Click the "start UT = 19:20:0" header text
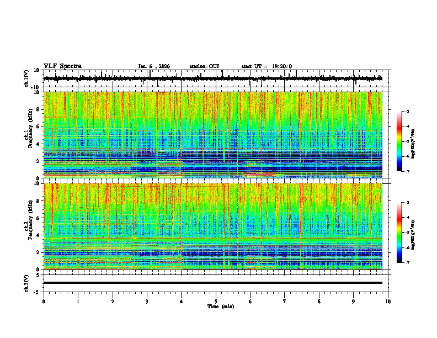Screen dimensions: 437x338 (x=267, y=66)
